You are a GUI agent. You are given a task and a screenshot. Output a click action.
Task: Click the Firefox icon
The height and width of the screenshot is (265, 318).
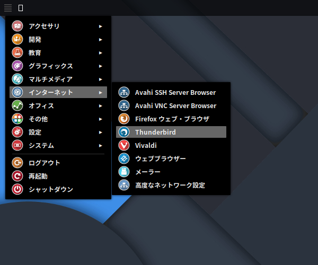pos(124,119)
